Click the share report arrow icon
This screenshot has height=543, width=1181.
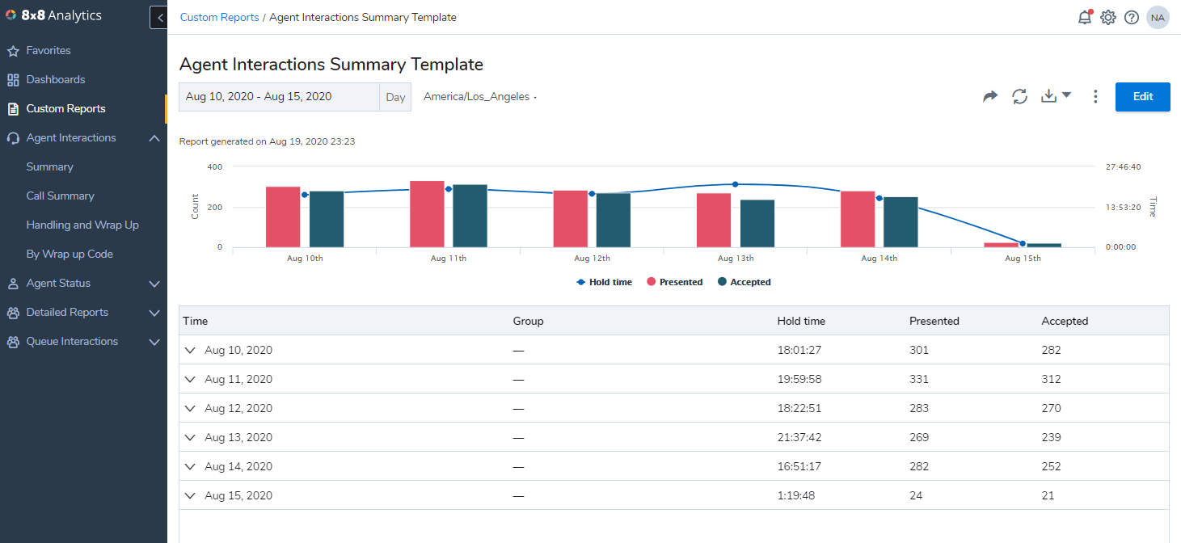(x=990, y=97)
